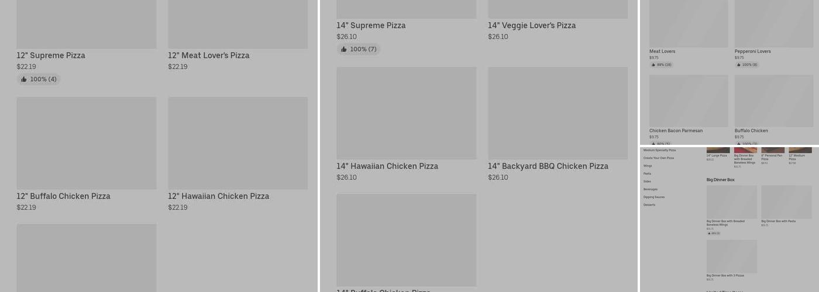819x292 pixels.
Task: Select Desserts from the sidebar menu
Action: 649,205
